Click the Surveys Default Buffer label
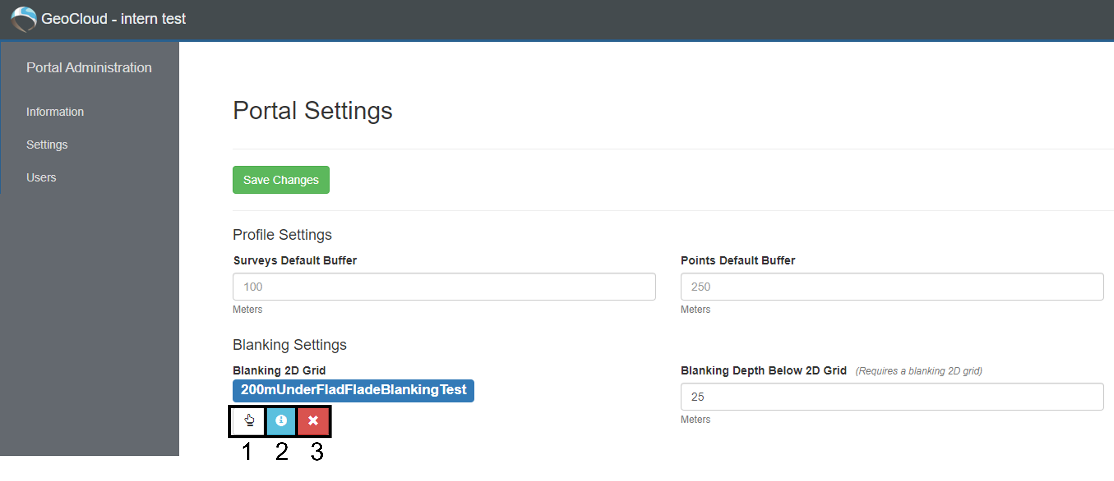1114x481 pixels. tap(295, 260)
